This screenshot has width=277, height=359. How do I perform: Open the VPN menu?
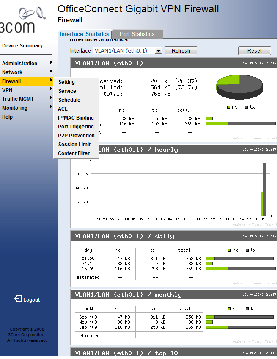7,90
